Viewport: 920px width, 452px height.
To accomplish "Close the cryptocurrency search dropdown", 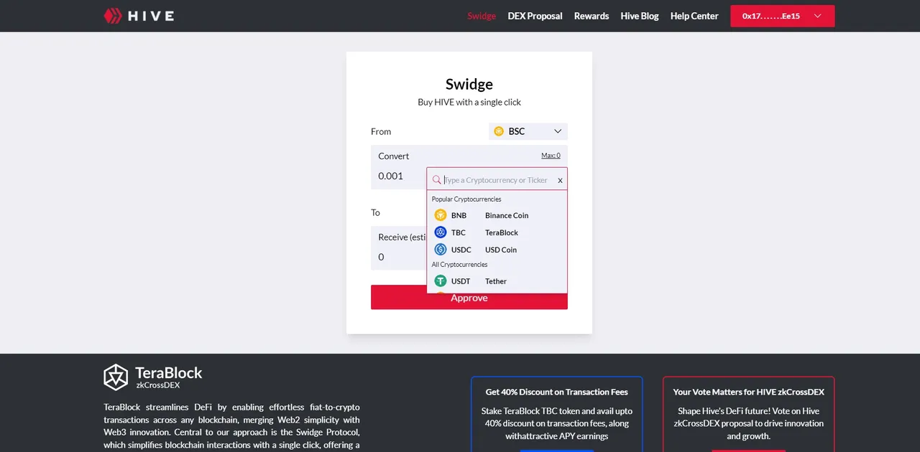I will point(560,181).
